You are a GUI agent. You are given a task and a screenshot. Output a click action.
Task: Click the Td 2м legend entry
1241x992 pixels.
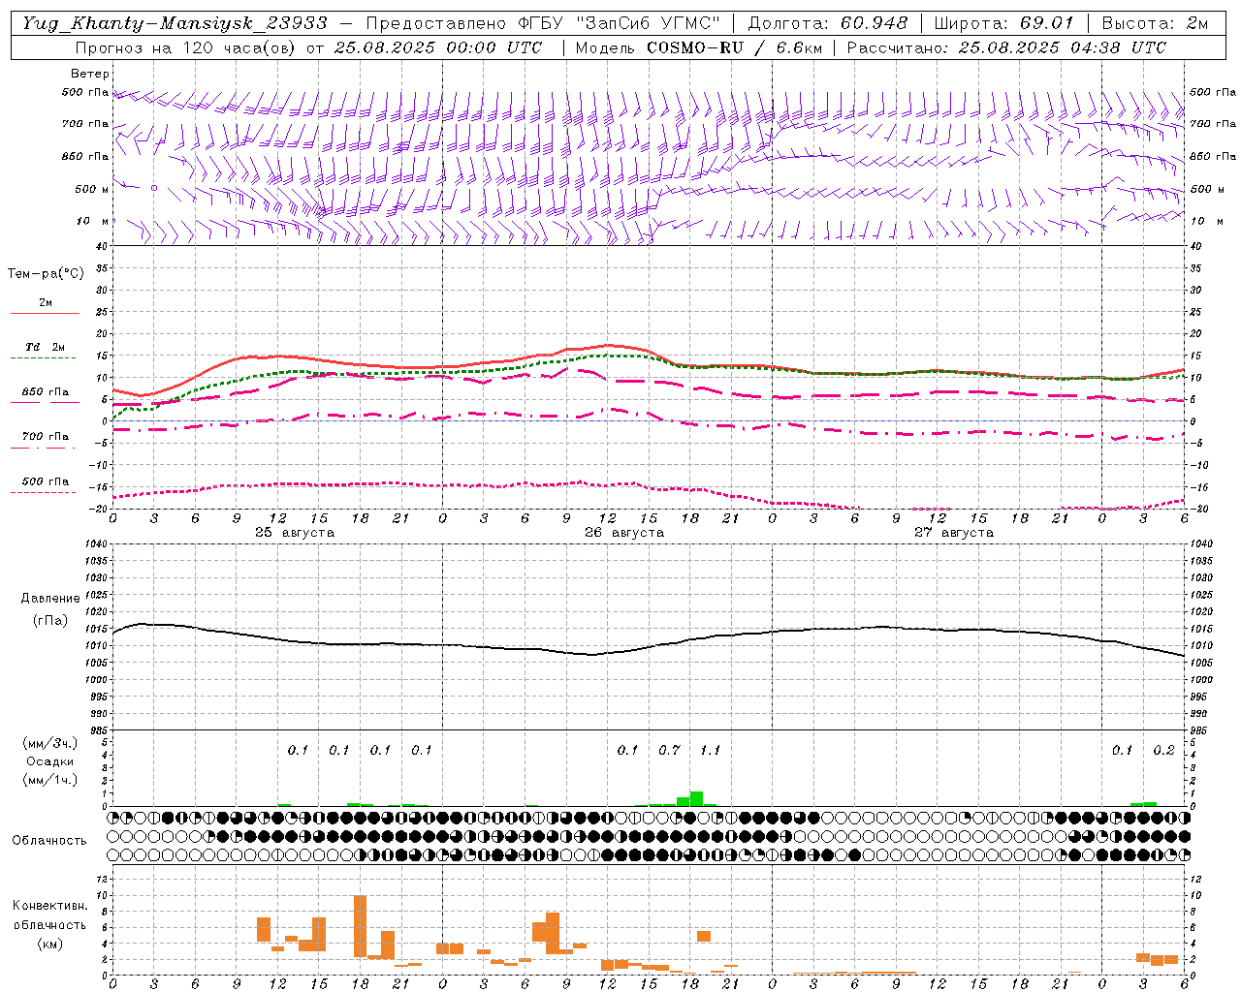click(x=46, y=347)
